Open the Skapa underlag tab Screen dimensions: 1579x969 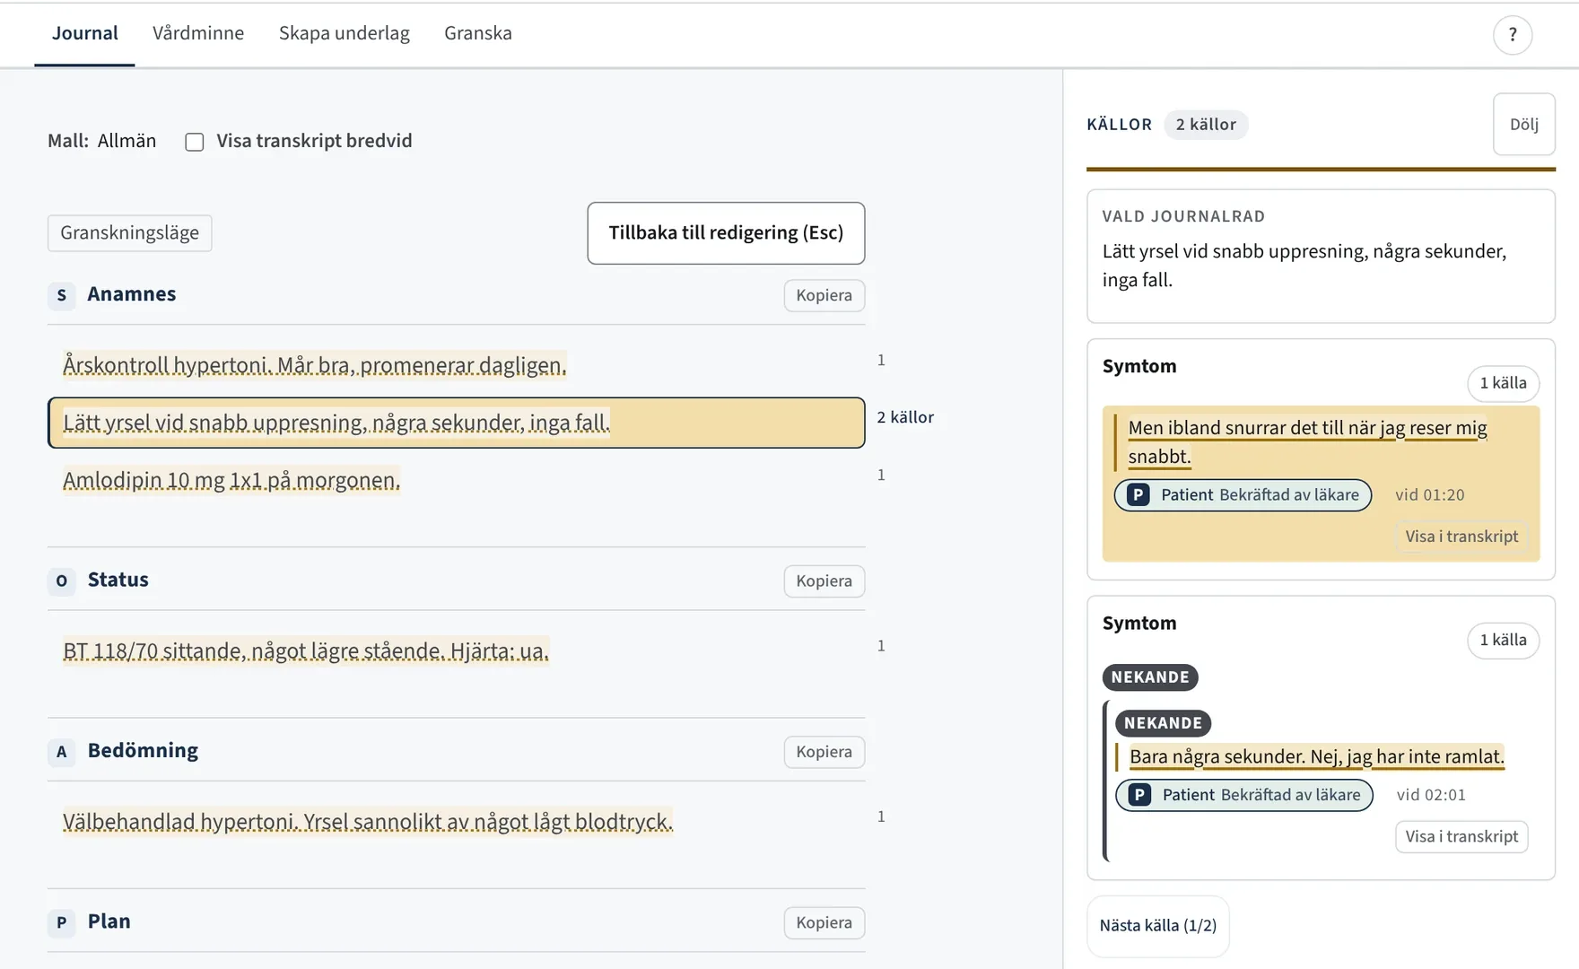345,33
